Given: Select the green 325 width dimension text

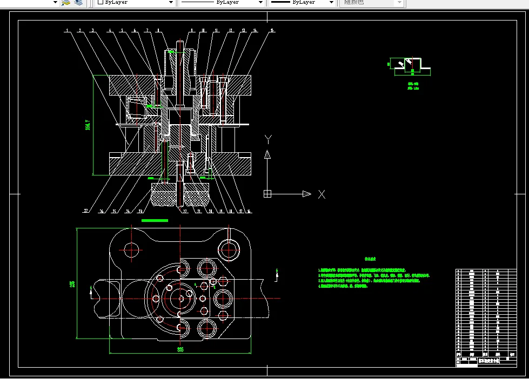Looking at the screenshot, I should [x=180, y=349].
